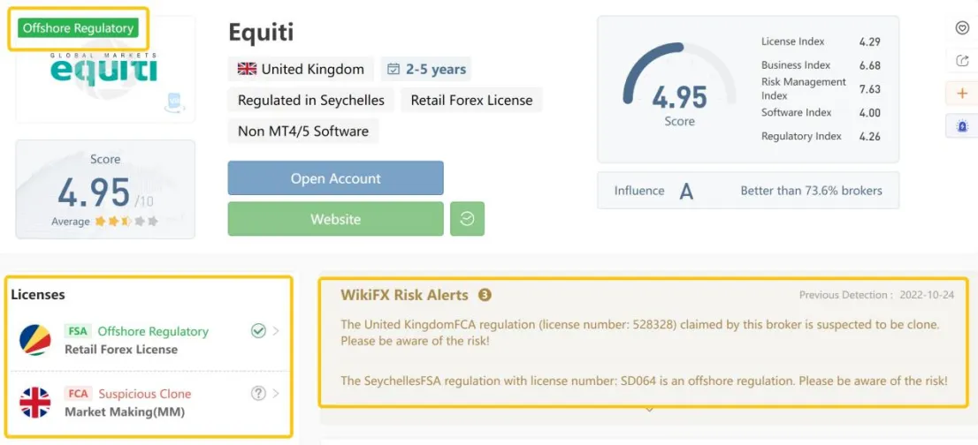
Task: Click the Licenses section heading
Action: coord(38,294)
